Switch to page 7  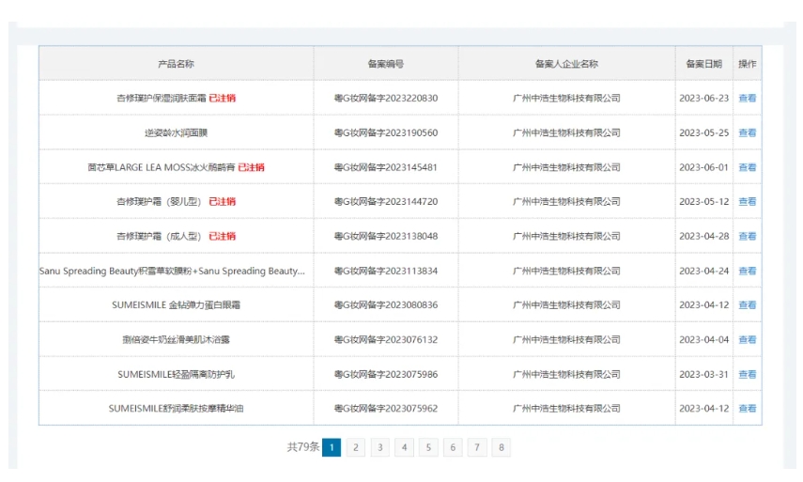click(477, 447)
